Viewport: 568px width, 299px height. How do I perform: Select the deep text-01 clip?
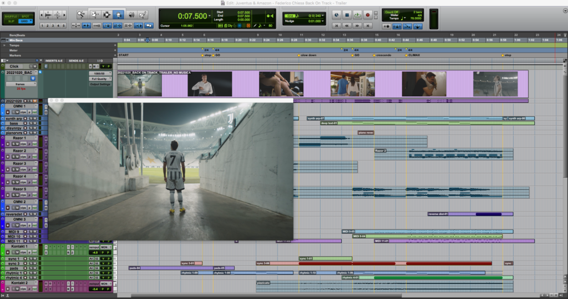427,123
